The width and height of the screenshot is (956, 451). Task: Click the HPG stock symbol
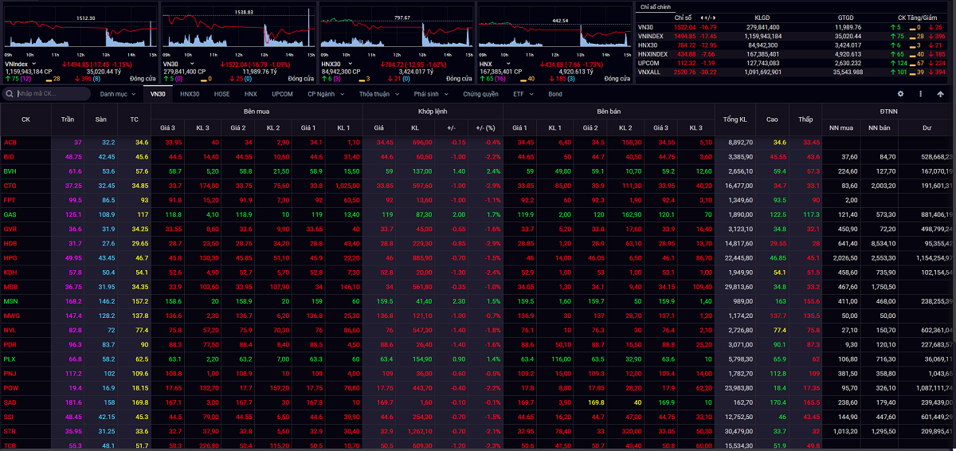pyautogui.click(x=10, y=258)
